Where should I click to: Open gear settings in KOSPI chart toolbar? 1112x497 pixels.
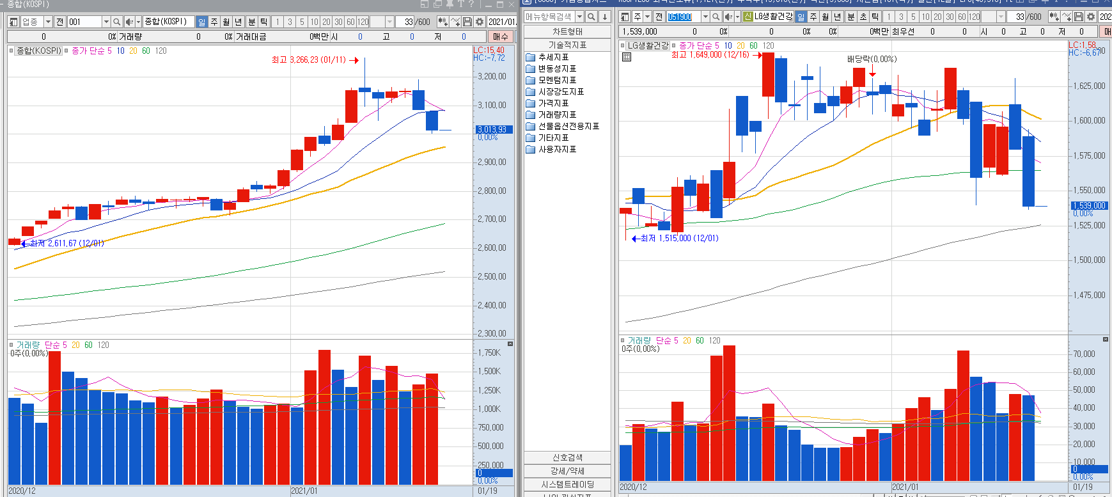point(480,22)
